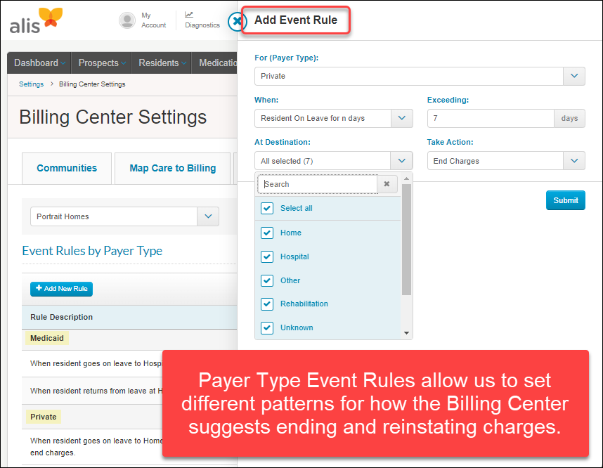Click the My Account link
Screen dimensions: 603x468
pyautogui.click(x=153, y=20)
